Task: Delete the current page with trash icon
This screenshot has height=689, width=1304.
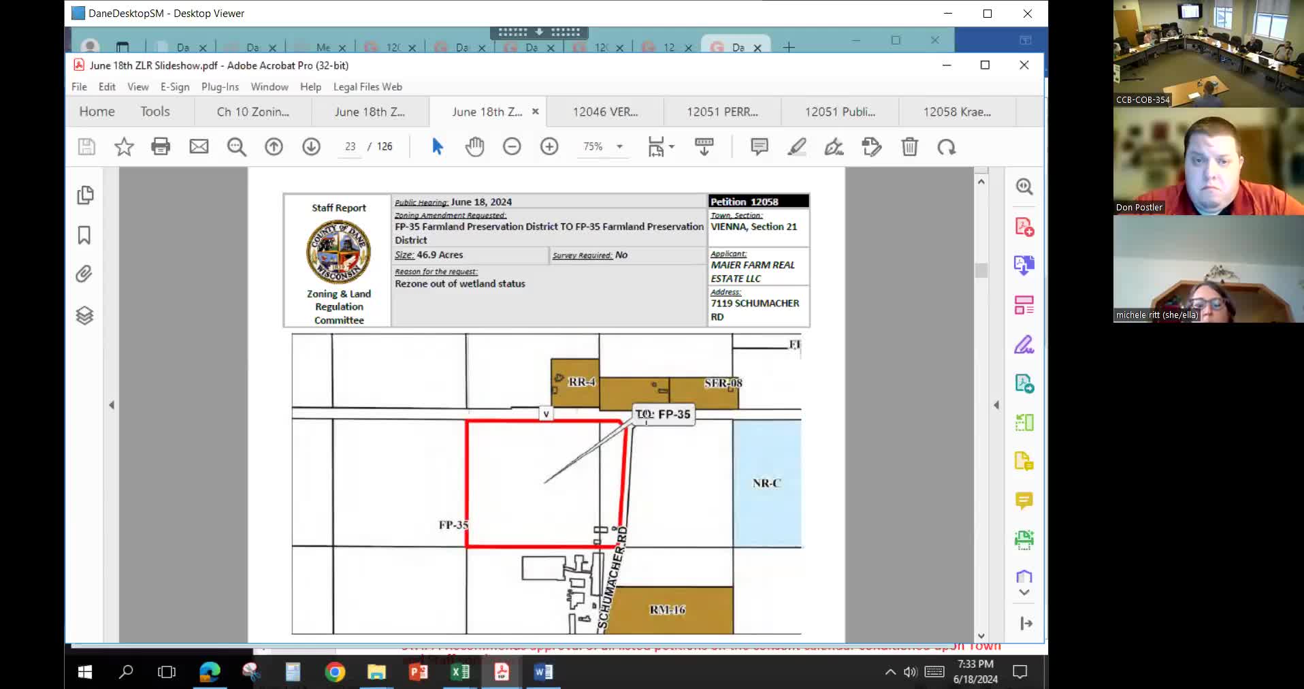Action: (909, 146)
